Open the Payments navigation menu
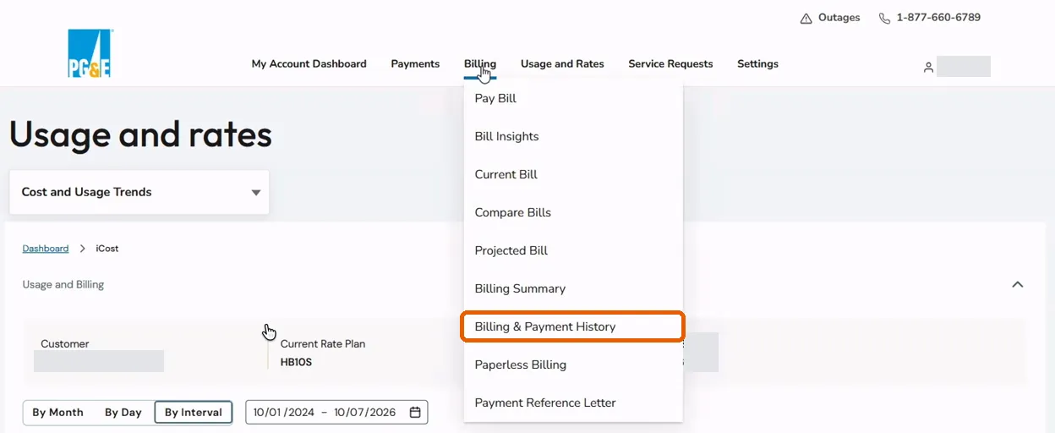This screenshot has height=433, width=1055. point(415,63)
